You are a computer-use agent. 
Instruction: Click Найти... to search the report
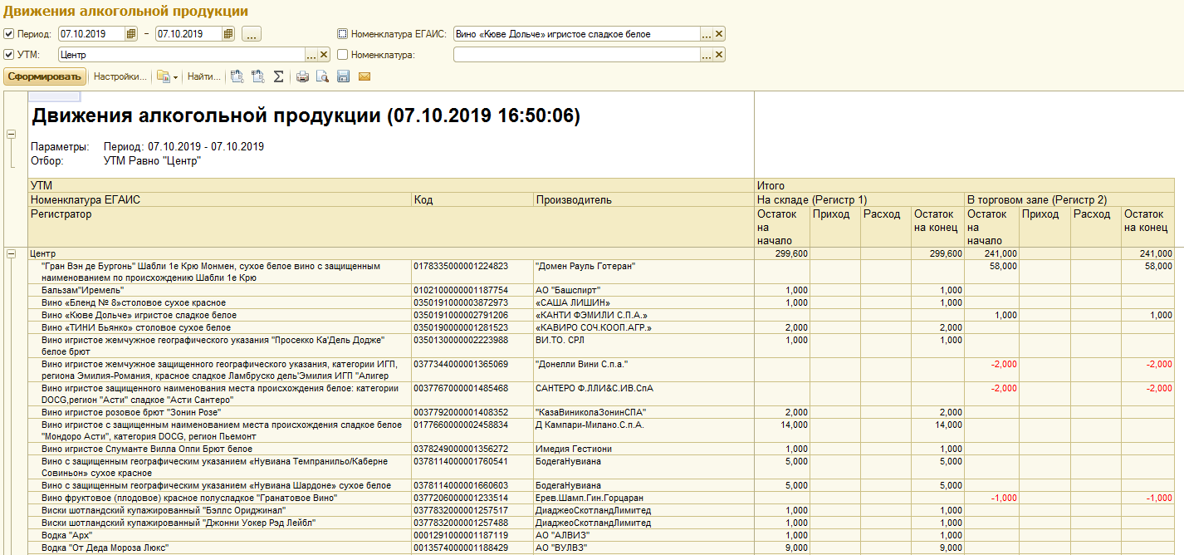coord(203,76)
